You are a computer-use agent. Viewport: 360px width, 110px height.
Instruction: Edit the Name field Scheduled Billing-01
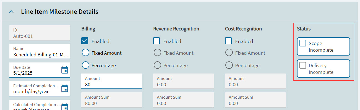coord(40,51)
